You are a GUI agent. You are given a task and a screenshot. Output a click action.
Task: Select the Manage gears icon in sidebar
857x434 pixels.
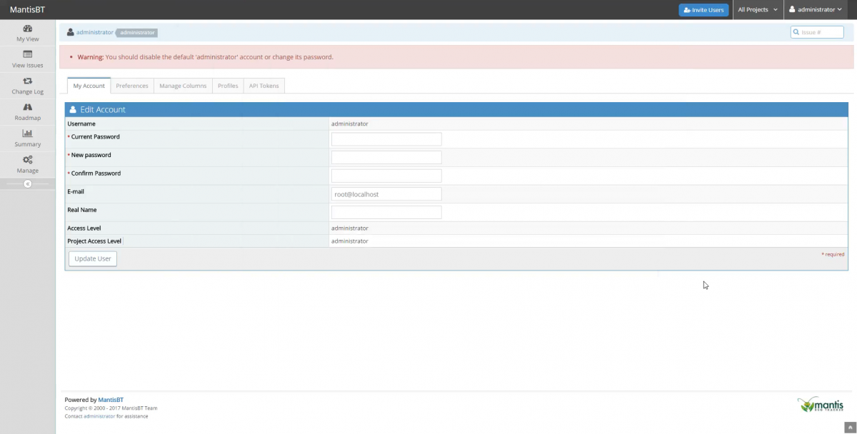point(27,164)
